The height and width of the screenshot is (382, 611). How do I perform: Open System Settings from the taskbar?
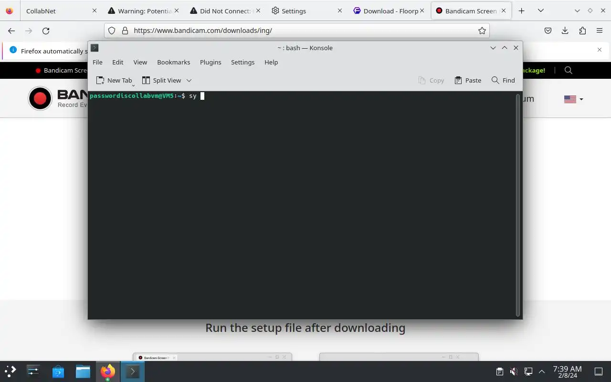point(33,371)
